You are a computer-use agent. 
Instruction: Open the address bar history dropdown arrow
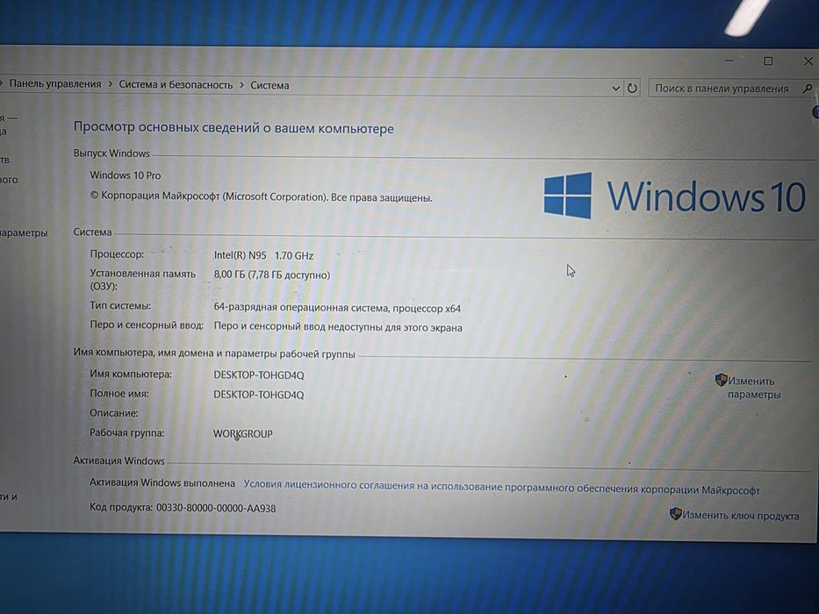pos(616,89)
